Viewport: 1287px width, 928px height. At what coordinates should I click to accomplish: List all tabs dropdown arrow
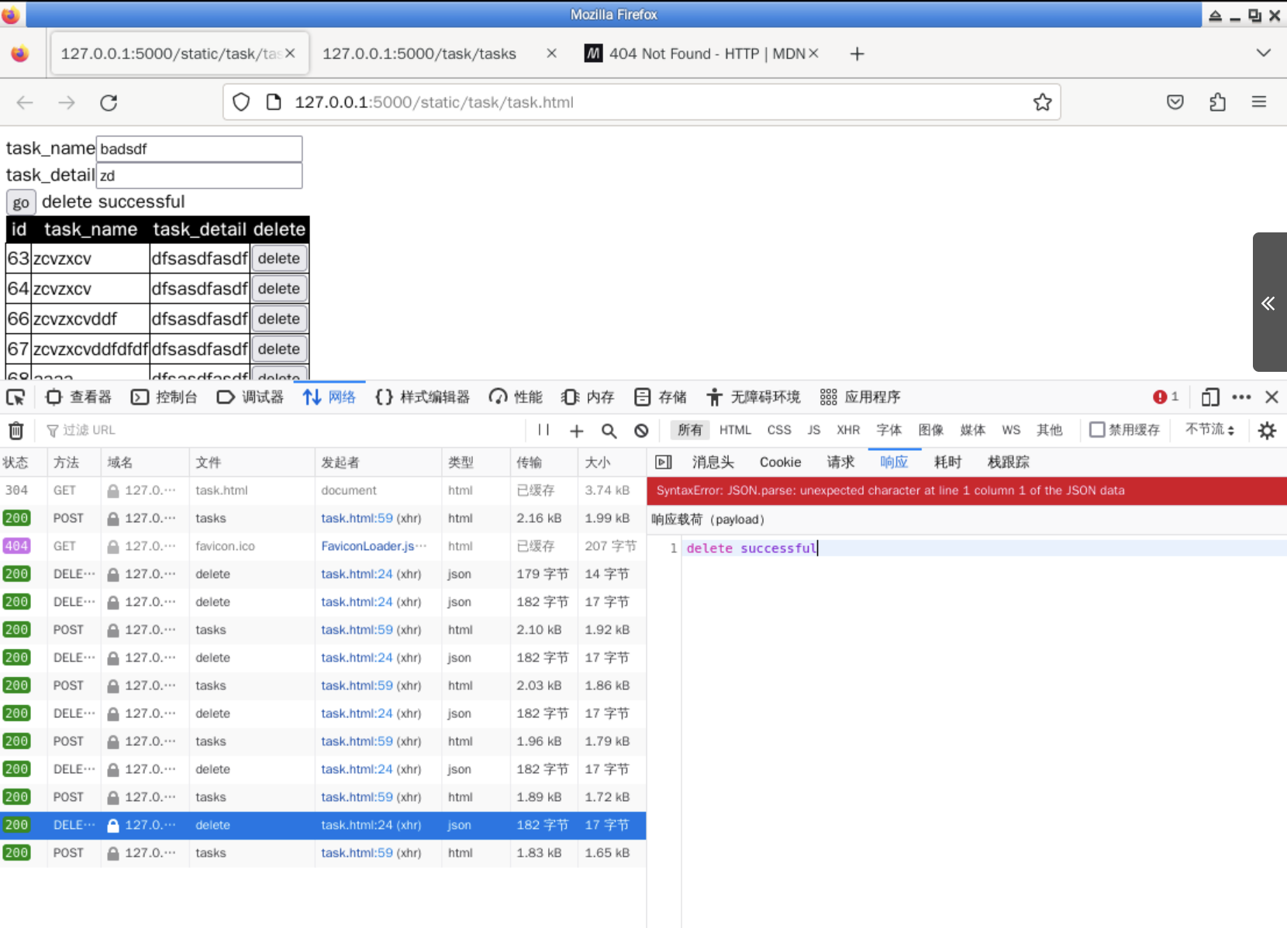(1264, 53)
